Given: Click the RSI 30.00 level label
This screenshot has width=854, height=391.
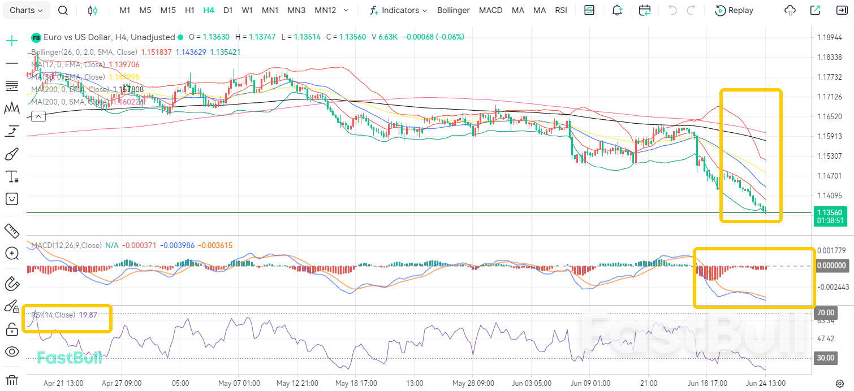Looking at the screenshot, I should pyautogui.click(x=826, y=358).
